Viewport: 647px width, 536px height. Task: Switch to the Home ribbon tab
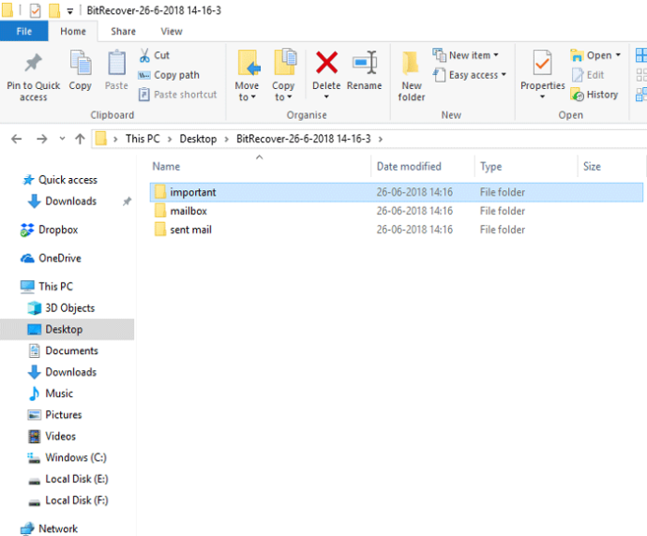tap(73, 31)
